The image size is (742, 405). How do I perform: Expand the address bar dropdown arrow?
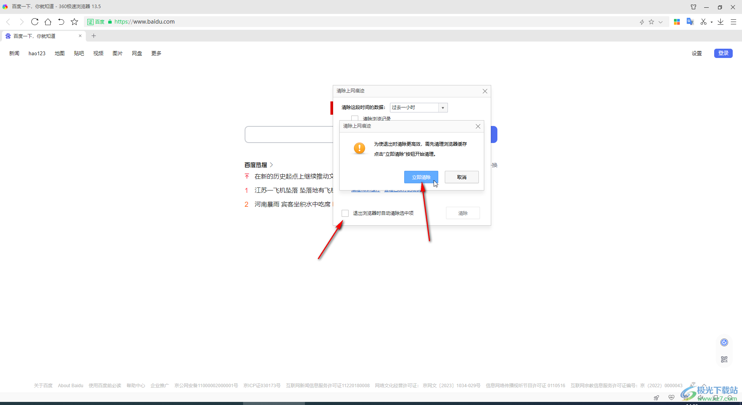click(661, 22)
